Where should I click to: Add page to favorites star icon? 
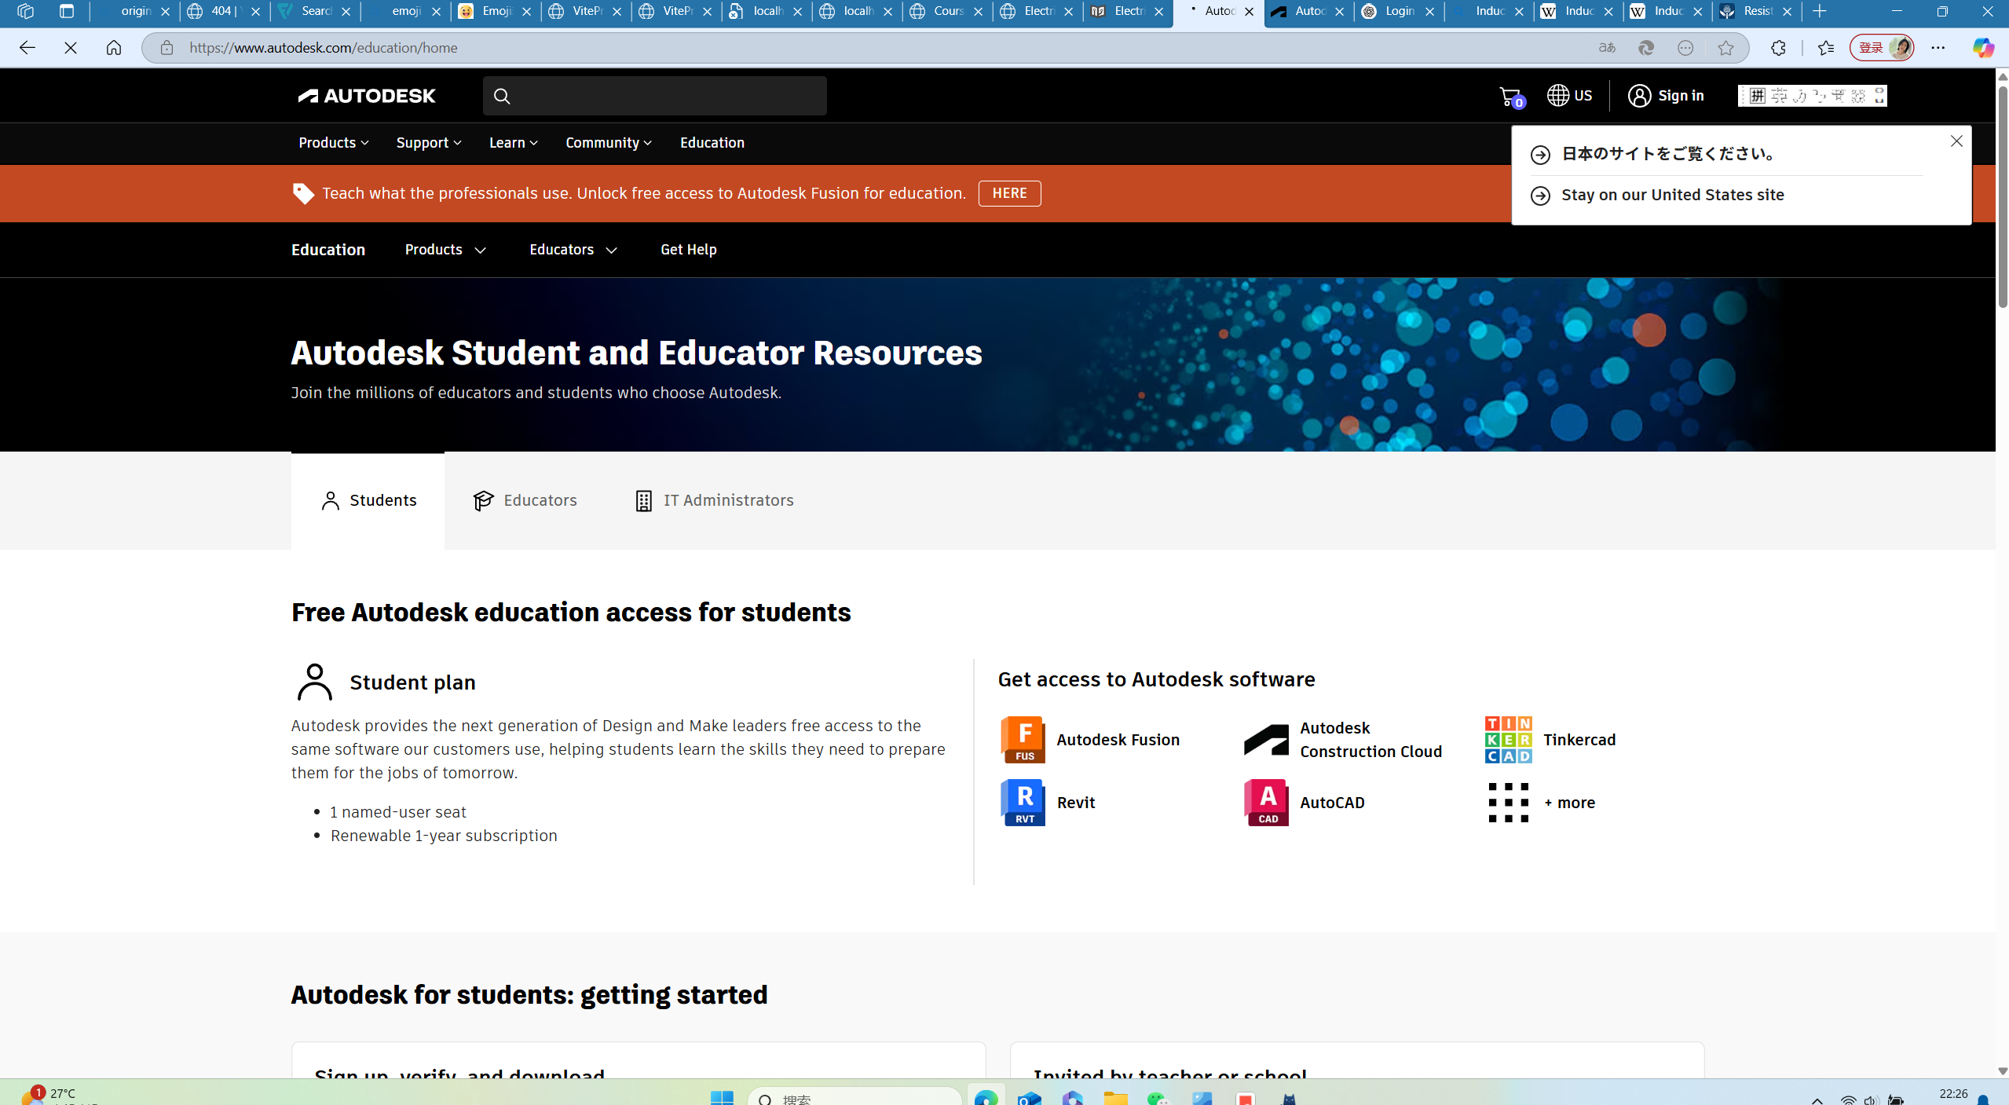tap(1725, 48)
